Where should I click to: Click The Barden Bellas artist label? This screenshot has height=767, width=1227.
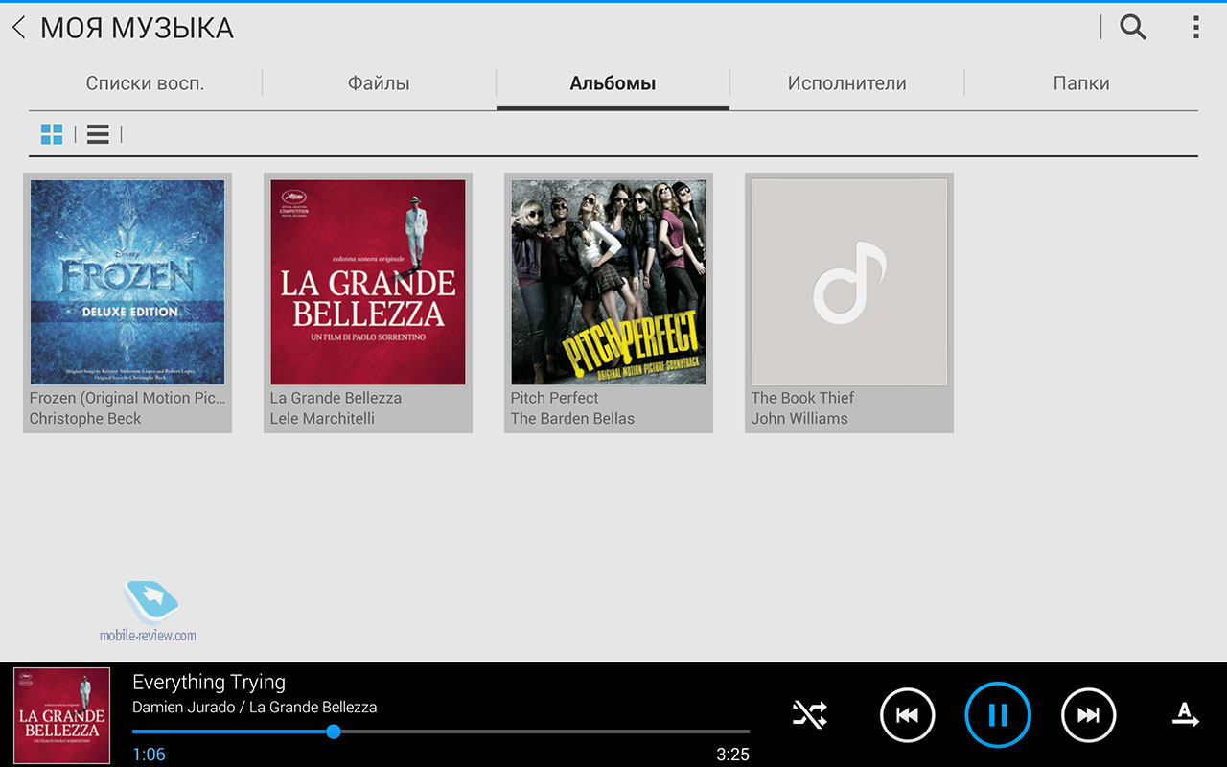pos(572,419)
